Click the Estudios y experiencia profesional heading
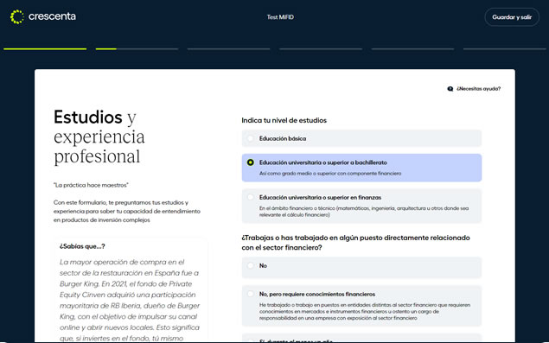This screenshot has height=343, width=549. (99, 137)
